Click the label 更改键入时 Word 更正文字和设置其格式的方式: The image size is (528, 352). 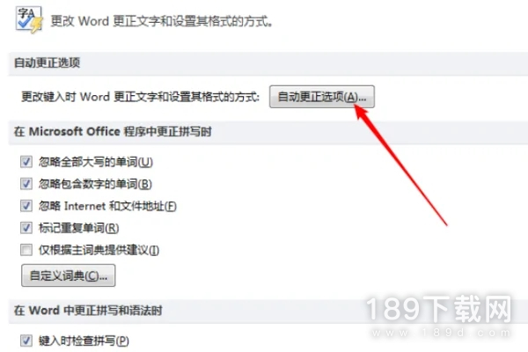(x=141, y=97)
